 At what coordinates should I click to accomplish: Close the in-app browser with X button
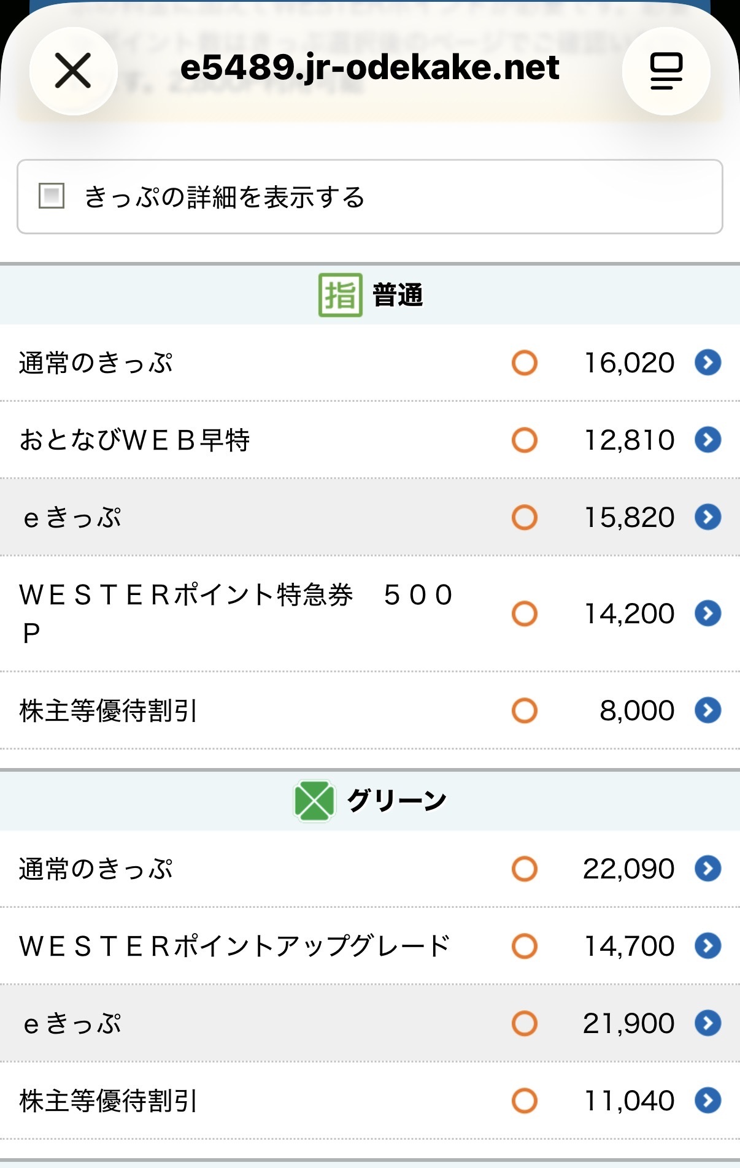click(x=73, y=71)
